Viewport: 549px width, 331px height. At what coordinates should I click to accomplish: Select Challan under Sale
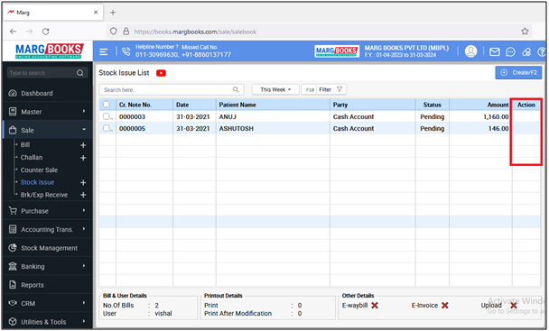point(32,158)
